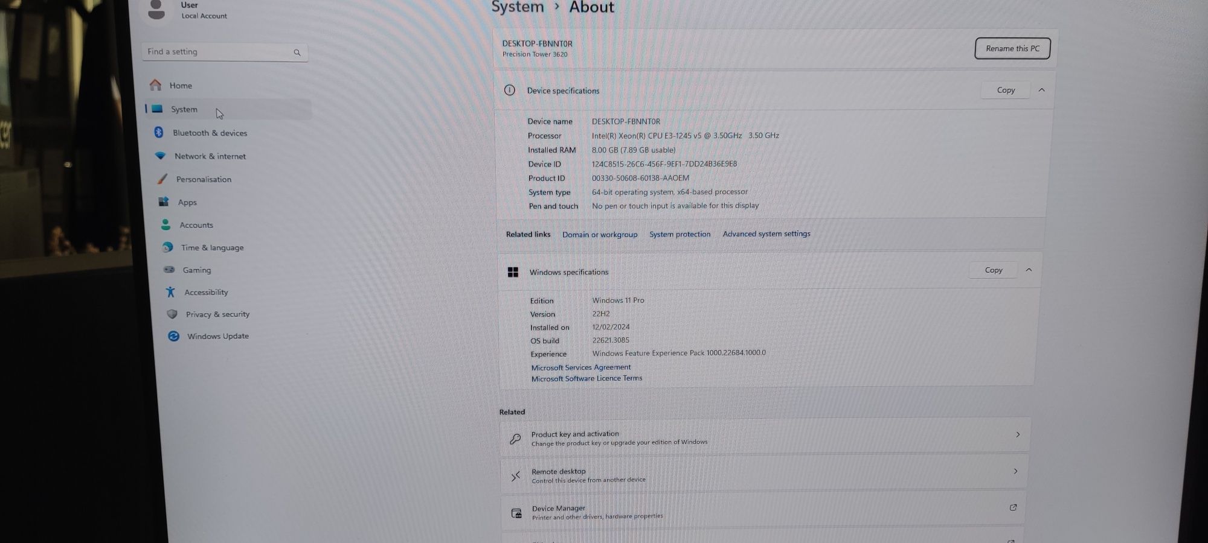Click the System monitor icon
The width and height of the screenshot is (1208, 543).
[x=157, y=109]
